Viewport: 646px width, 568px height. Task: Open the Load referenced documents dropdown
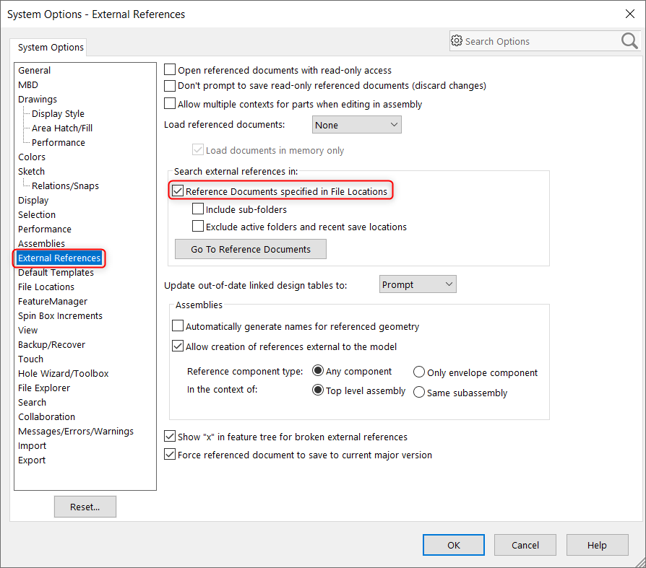[x=357, y=125]
